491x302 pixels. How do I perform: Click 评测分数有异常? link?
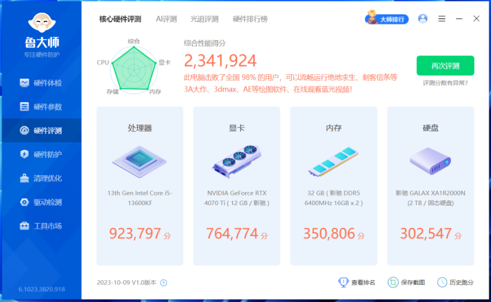[445, 83]
